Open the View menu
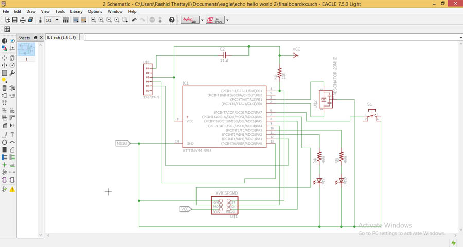The height and width of the screenshot is (247, 463). (45, 11)
